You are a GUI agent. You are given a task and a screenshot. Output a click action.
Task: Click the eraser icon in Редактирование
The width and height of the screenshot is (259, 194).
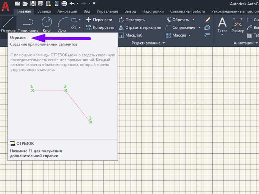[207, 20]
